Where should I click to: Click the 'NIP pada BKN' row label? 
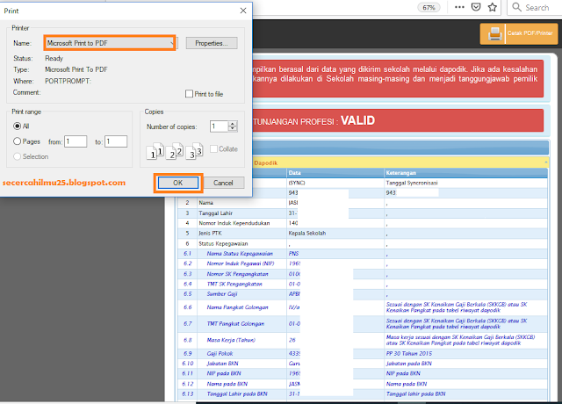coord(224,373)
